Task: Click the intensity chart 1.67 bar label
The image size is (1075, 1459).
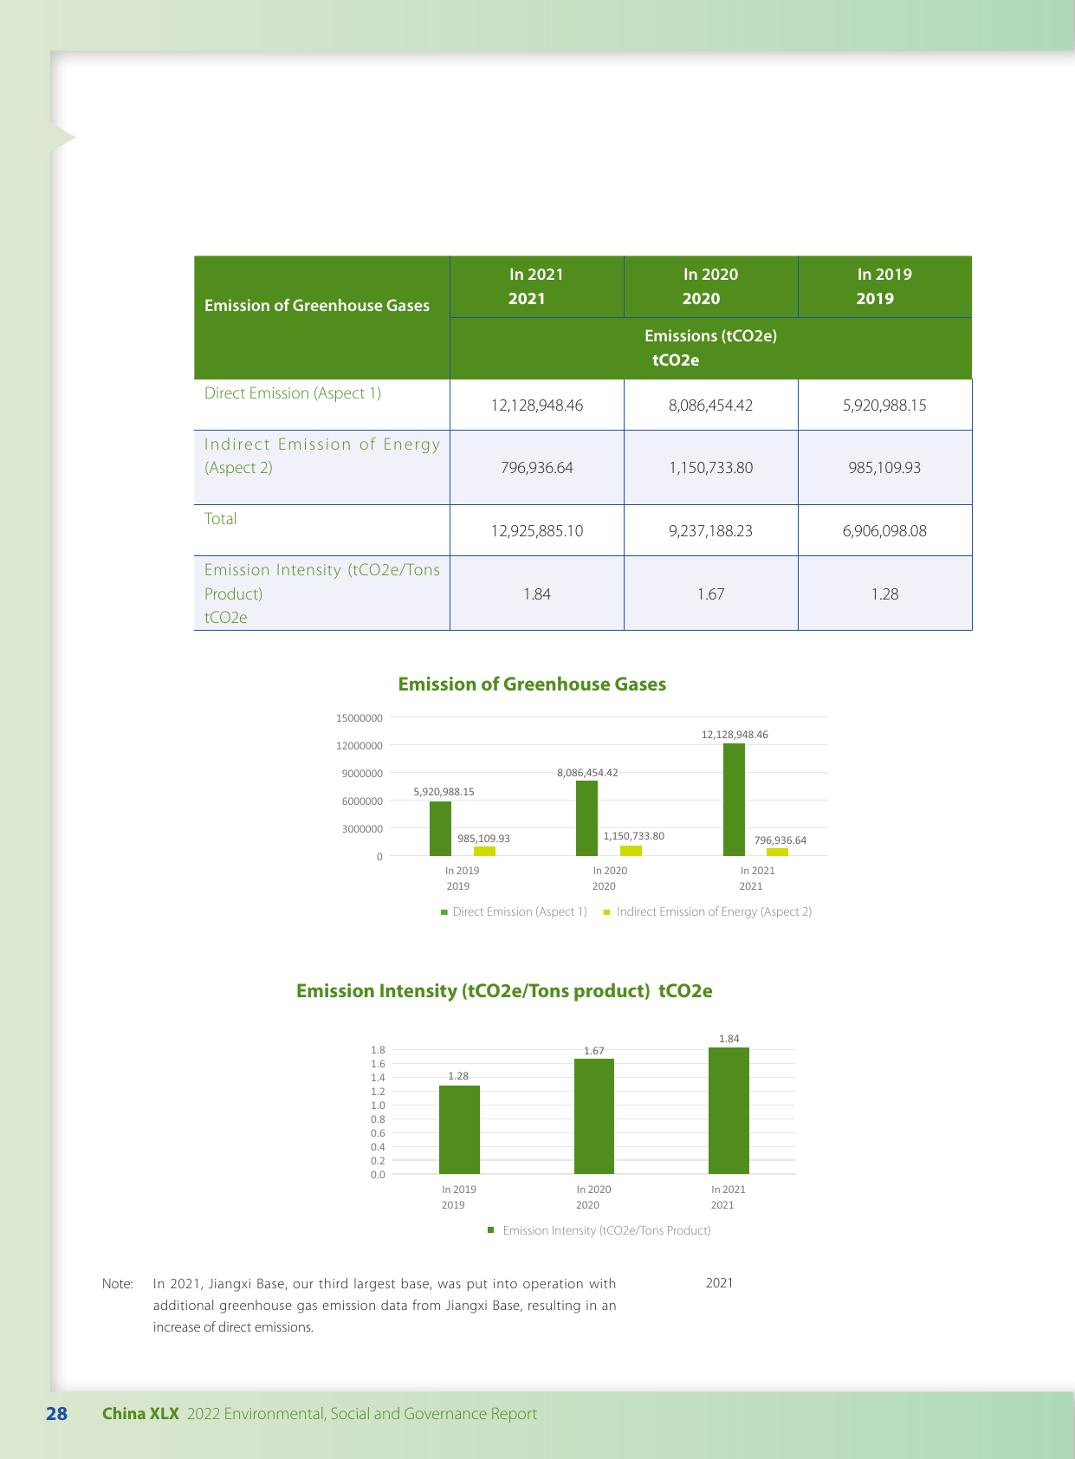Action: [593, 1051]
